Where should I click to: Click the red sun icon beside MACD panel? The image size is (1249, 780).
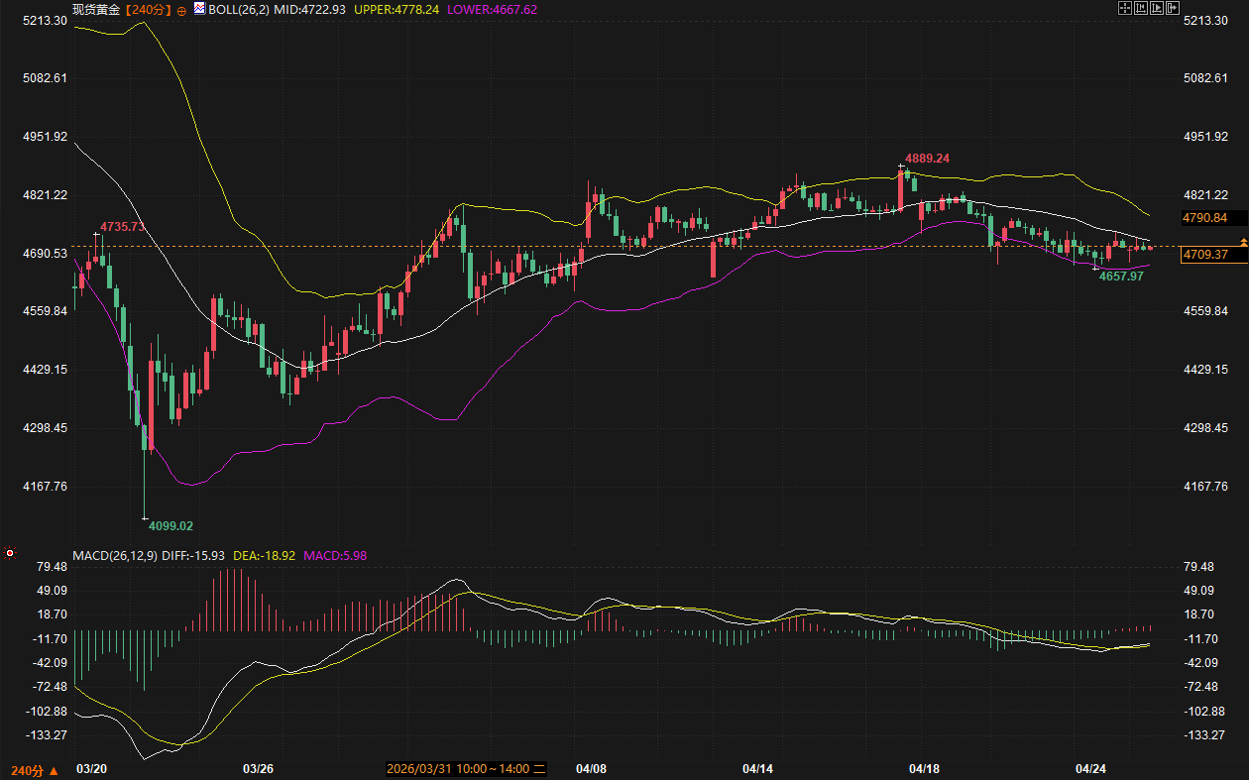(10, 553)
